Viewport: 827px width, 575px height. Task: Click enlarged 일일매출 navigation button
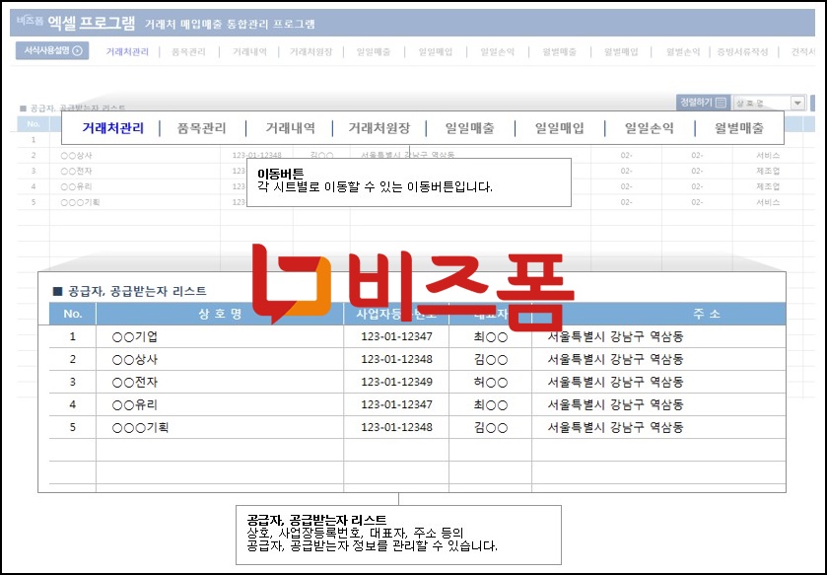pyautogui.click(x=469, y=127)
